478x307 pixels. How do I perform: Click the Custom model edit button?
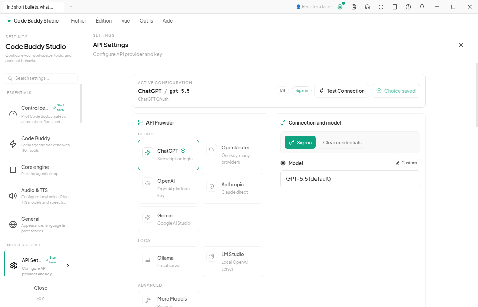point(406,163)
